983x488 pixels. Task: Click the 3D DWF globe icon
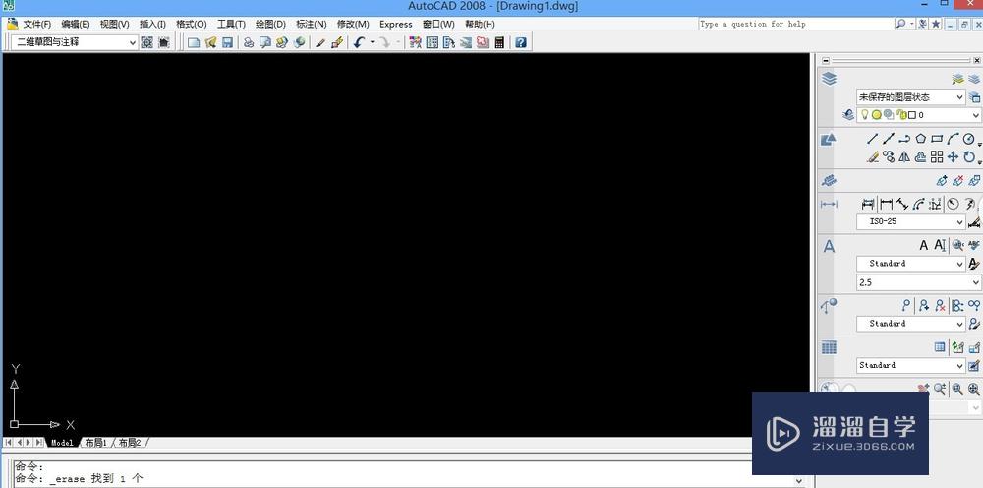(x=299, y=42)
